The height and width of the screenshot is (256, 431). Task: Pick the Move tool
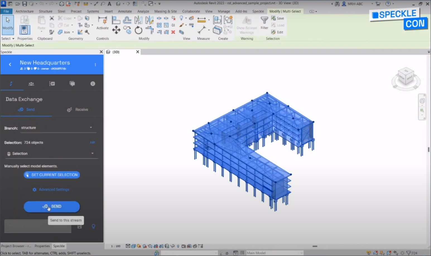tap(116, 30)
